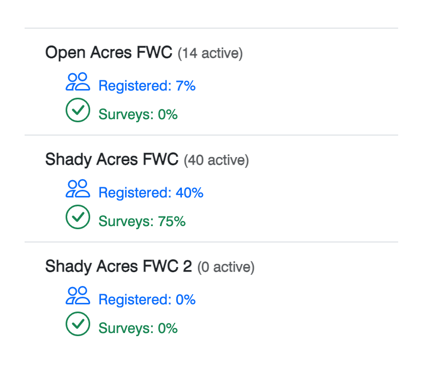Click the green circle-check icon beside Surveys: 75%
The image size is (432, 375).
(x=77, y=216)
